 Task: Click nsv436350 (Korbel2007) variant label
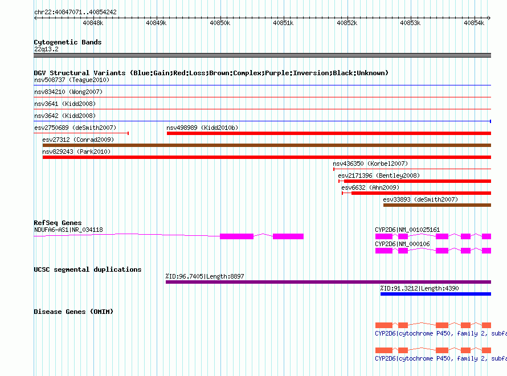click(x=370, y=164)
